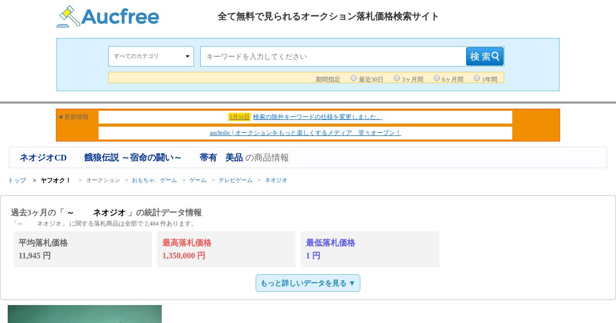The height and width of the screenshot is (323, 616).
Task: Click the ヤフオク！ breadcrumb text
Action: click(x=55, y=180)
